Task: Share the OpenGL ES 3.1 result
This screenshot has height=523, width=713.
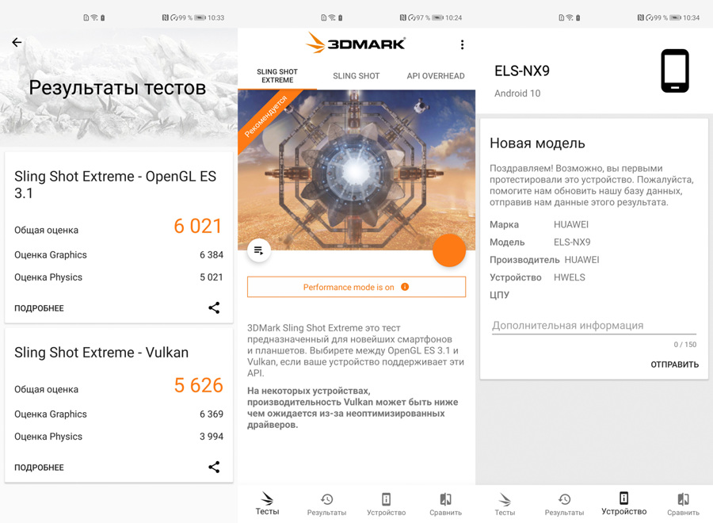Action: (x=214, y=308)
